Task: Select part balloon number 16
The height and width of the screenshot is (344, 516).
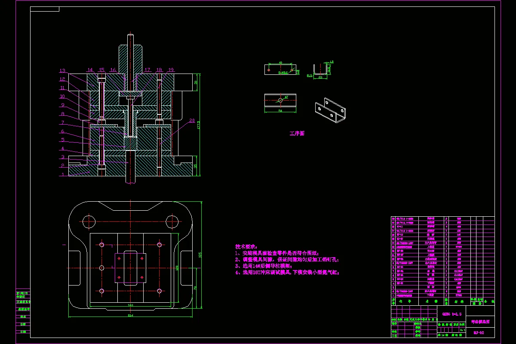Action: click(113, 70)
